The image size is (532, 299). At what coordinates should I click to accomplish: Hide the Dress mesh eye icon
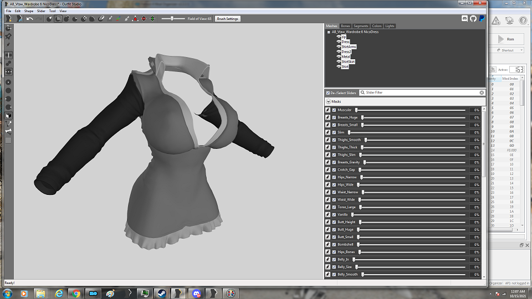pyautogui.click(x=339, y=42)
